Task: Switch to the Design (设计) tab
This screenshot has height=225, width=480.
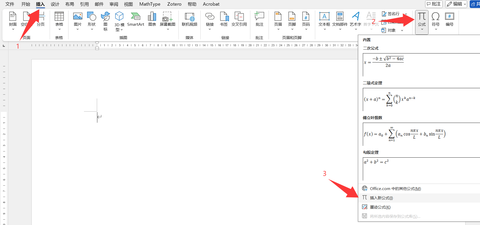Action: coord(55,4)
